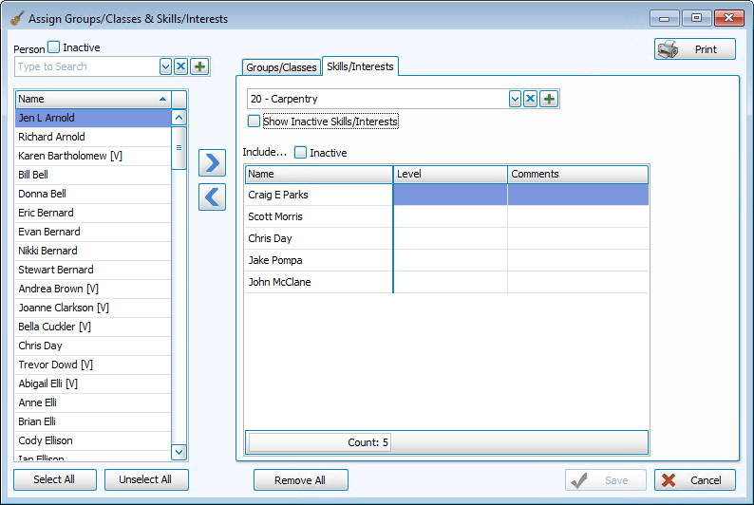Image resolution: width=754 pixels, height=505 pixels.
Task: Click the guitar application icon in title bar
Action: 17,18
